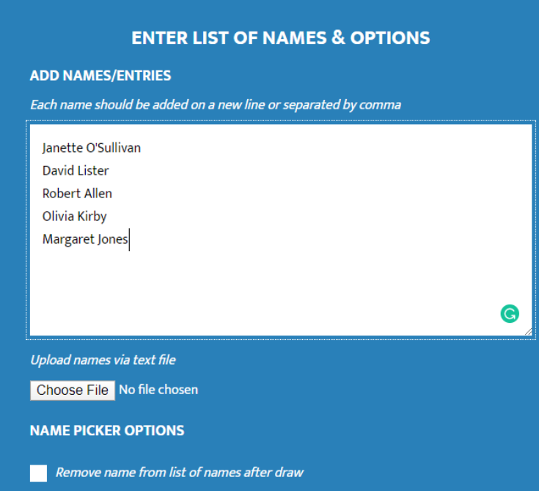Place cursor on Robert Allen line
This screenshot has width=539, height=491.
77,194
